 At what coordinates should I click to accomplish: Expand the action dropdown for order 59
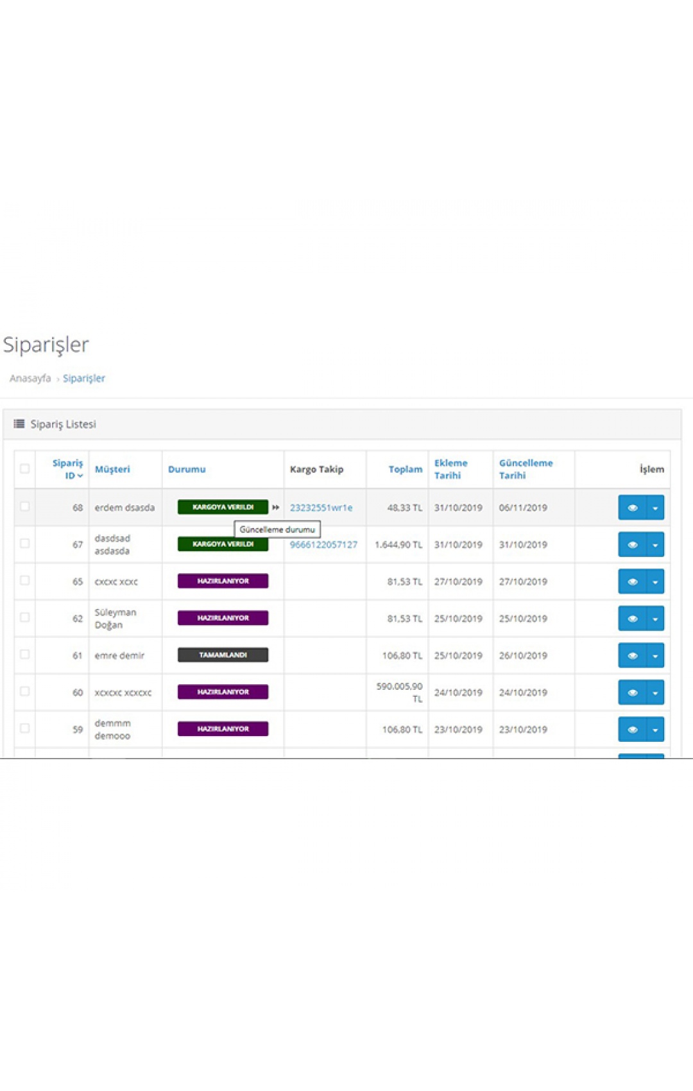tap(655, 730)
